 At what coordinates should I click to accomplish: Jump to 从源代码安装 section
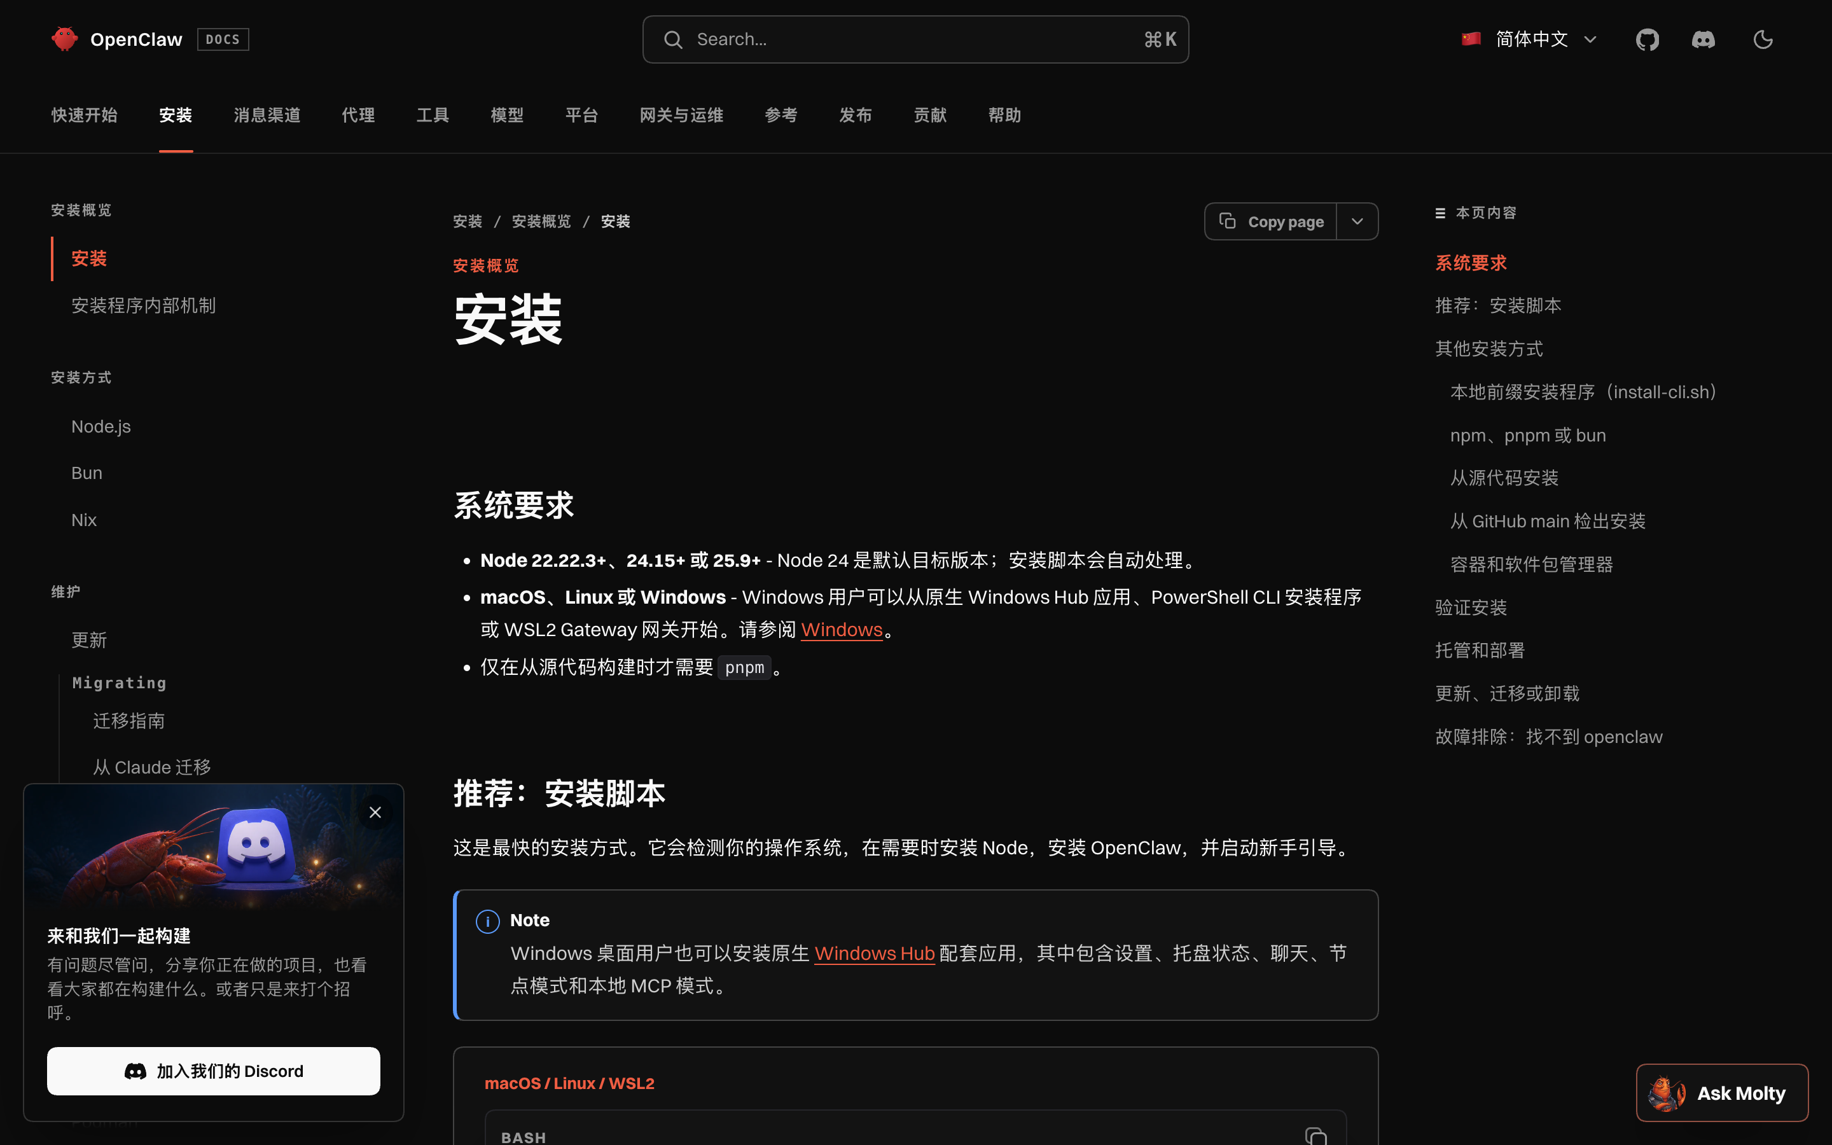[1504, 478]
